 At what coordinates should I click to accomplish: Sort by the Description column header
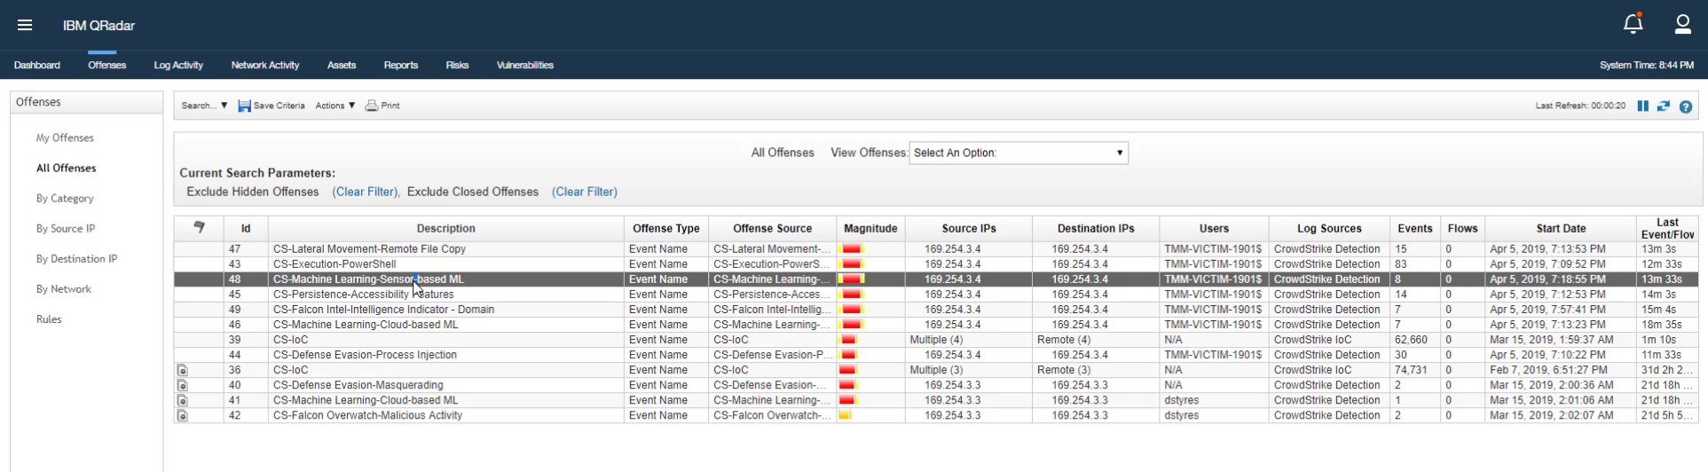(446, 228)
